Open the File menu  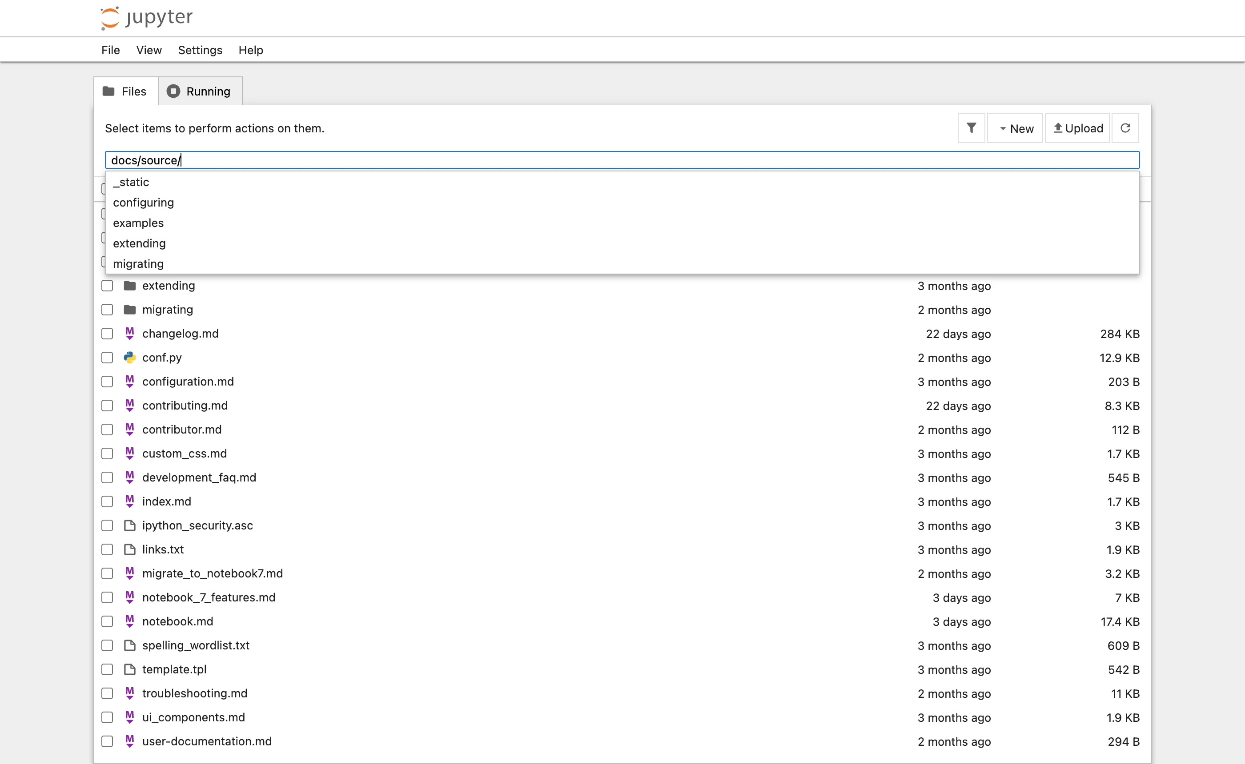point(110,50)
